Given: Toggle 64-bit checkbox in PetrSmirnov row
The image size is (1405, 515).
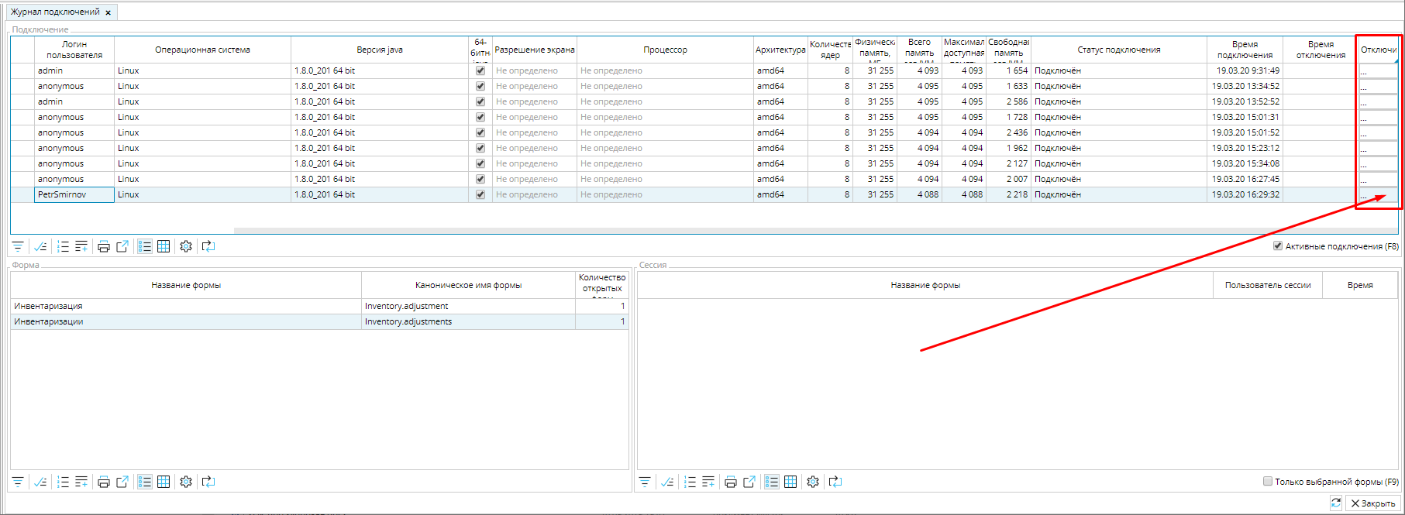Looking at the screenshot, I should 480,194.
